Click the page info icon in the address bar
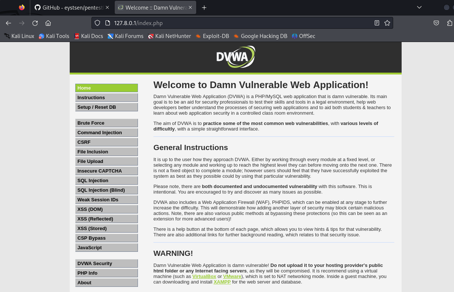454x292 pixels. 108,23
